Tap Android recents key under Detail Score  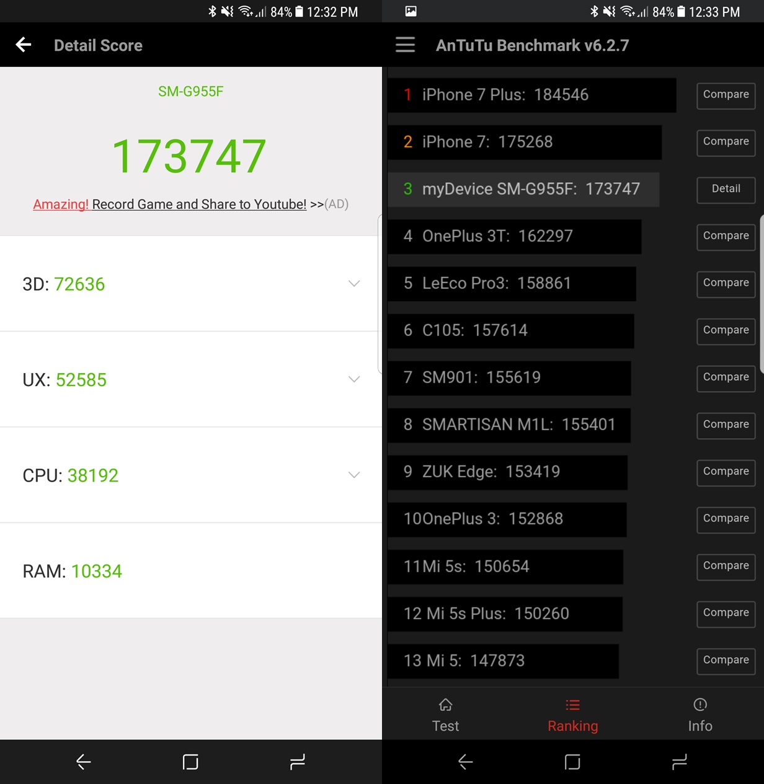(298, 762)
